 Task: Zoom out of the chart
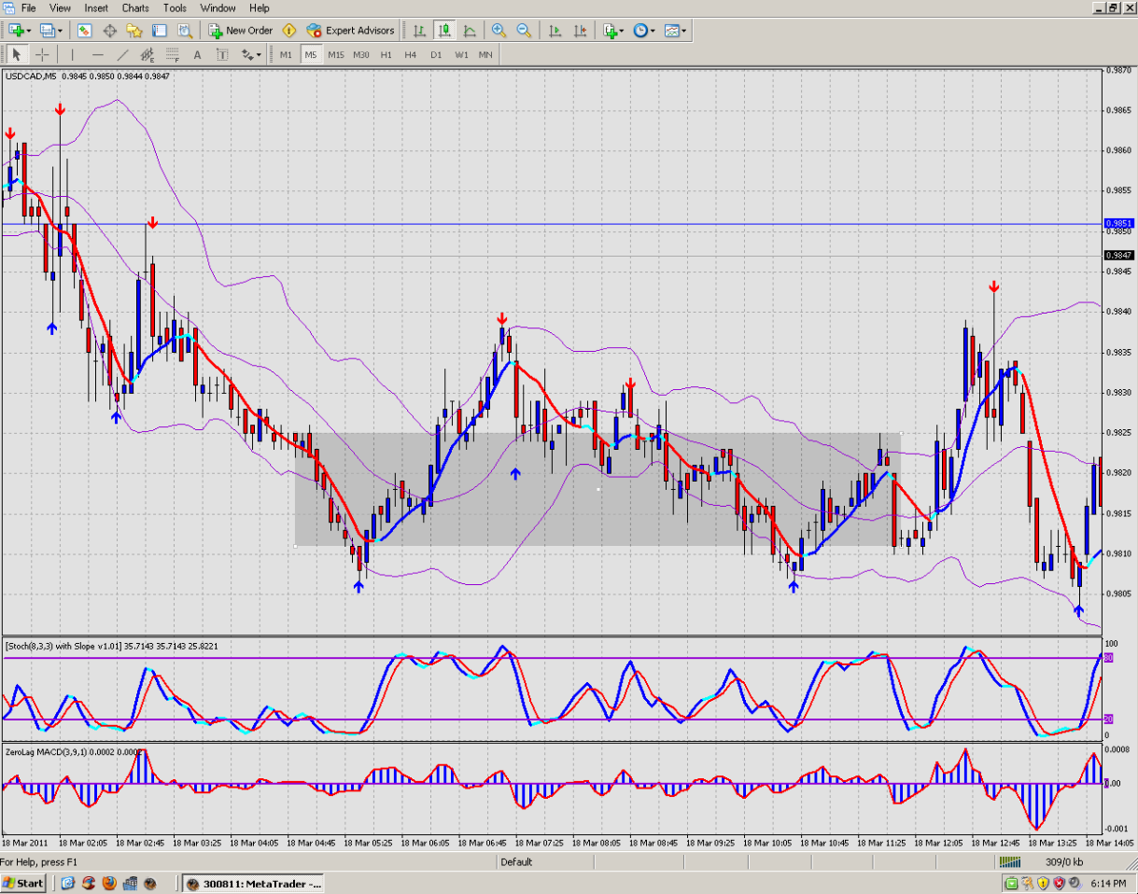click(524, 30)
